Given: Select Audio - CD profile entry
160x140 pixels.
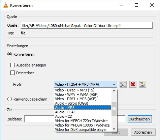Looking at the screenshot, I should [83, 116].
